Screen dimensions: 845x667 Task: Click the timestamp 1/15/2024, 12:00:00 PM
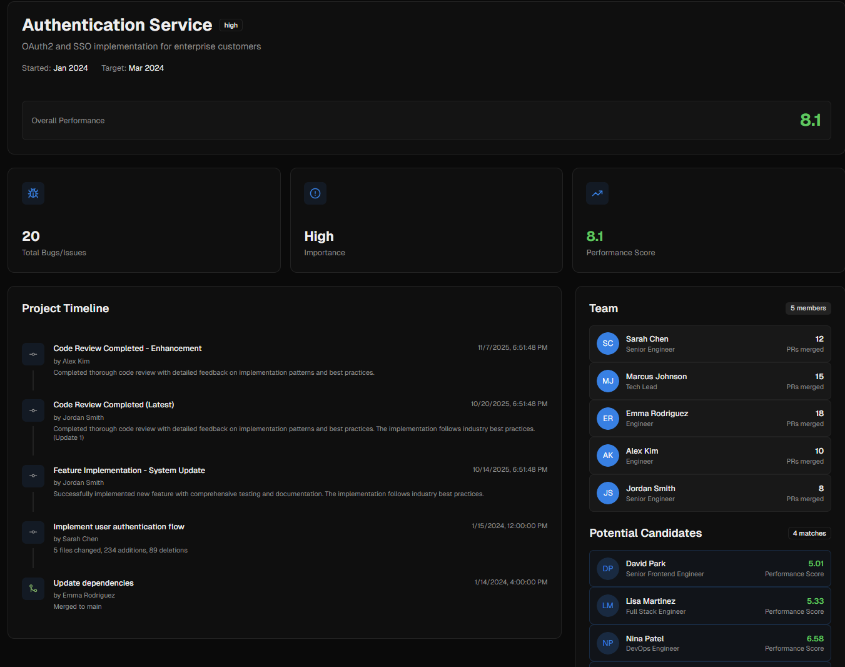[510, 526]
